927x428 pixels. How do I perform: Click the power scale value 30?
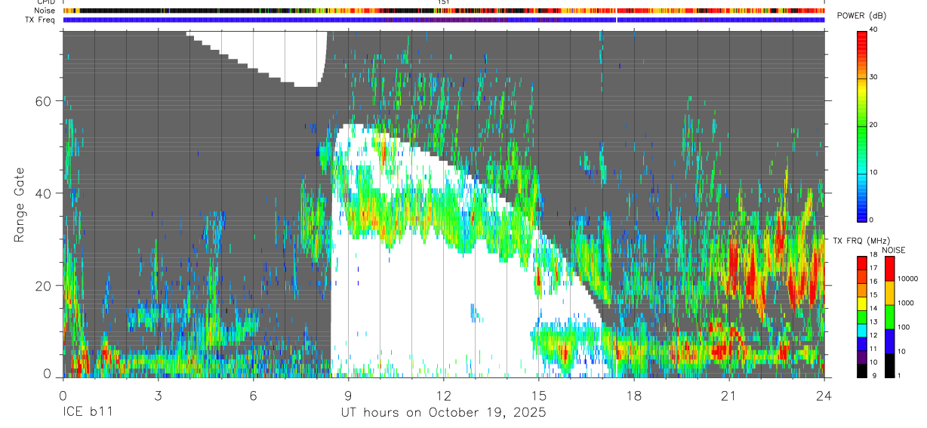pos(873,77)
